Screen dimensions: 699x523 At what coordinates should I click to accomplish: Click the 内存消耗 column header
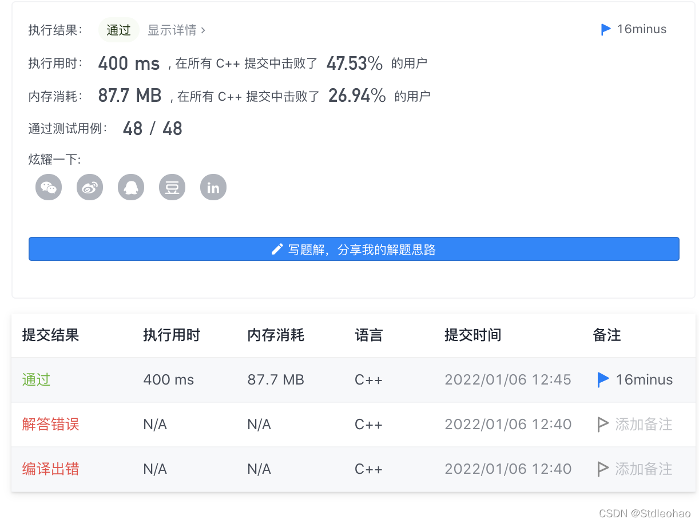(276, 335)
